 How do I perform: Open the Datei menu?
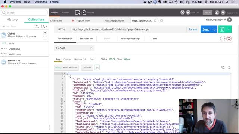pyautogui.click(x=27, y=2)
